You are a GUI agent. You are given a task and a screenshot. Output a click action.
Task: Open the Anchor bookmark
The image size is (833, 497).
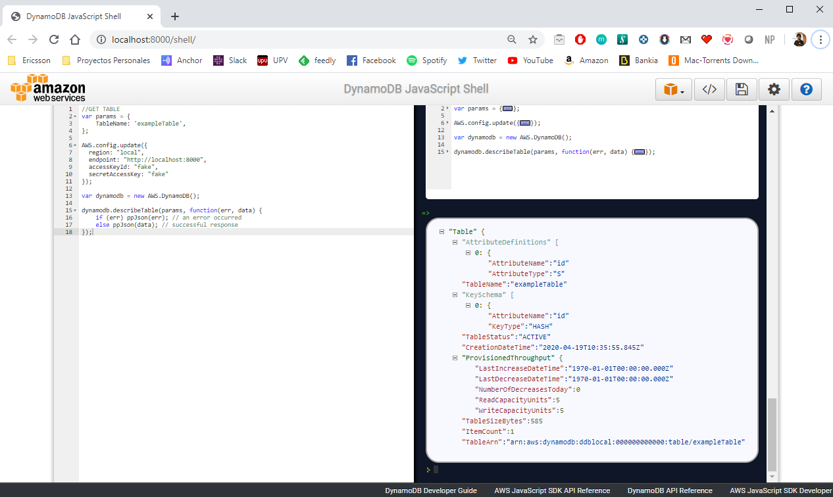click(182, 60)
